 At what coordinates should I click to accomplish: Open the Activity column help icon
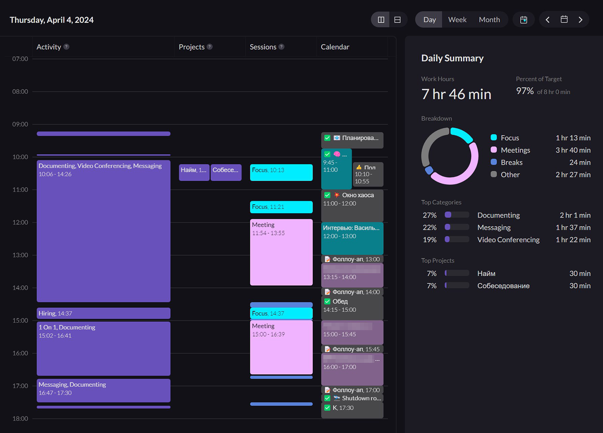pos(66,46)
